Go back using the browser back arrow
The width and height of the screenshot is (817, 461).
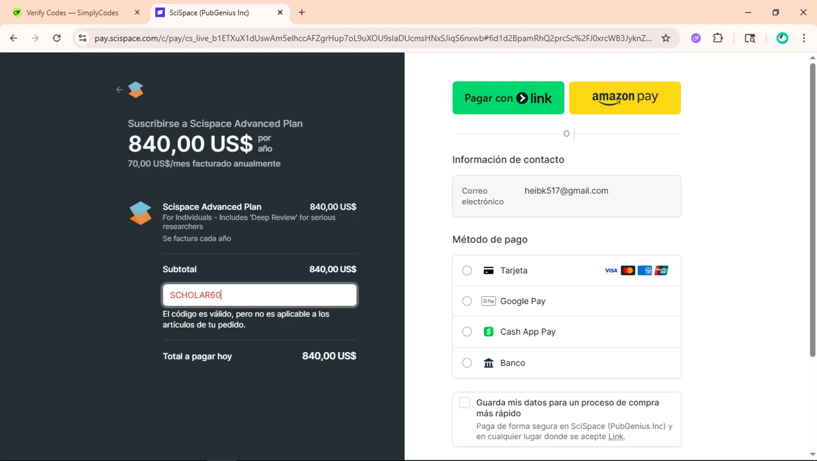pyautogui.click(x=14, y=38)
